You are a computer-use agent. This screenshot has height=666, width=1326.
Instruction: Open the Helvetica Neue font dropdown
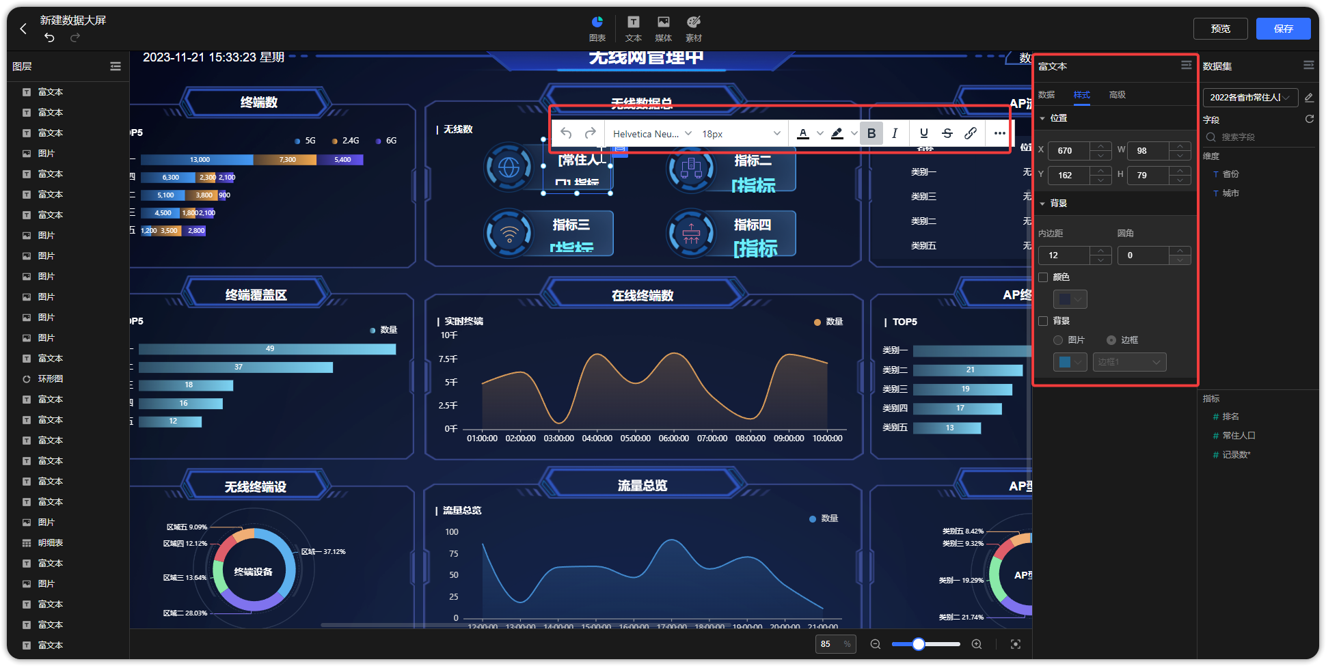pos(651,134)
